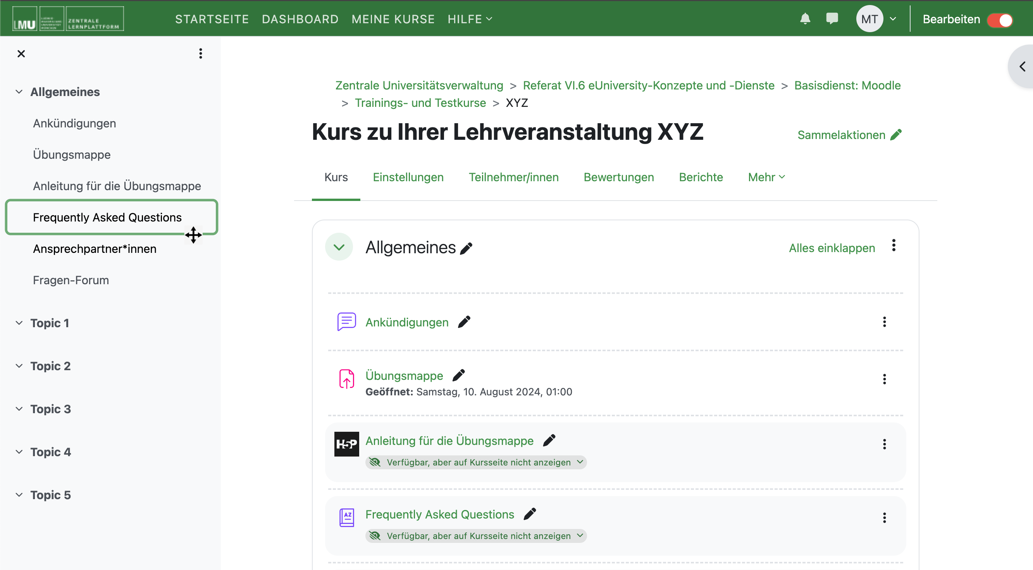Toggle the Bearbeiten edit mode switch
1033x570 pixels.
point(1000,20)
